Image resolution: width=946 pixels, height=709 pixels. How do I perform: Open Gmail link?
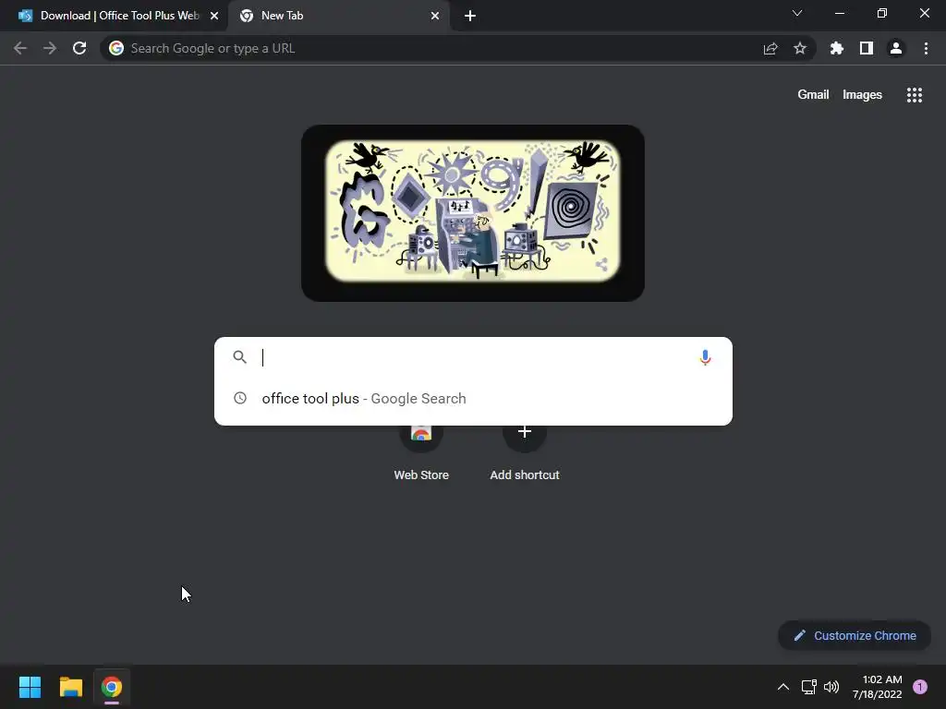(x=813, y=95)
